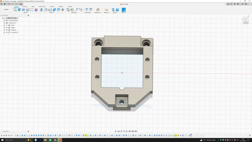Click the ViewCube in the viewport corner
Image resolution: width=252 pixels, height=142 pixels.
[246, 20]
